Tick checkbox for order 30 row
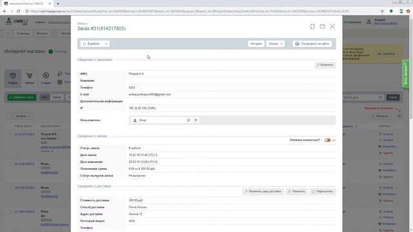 coord(11,164)
